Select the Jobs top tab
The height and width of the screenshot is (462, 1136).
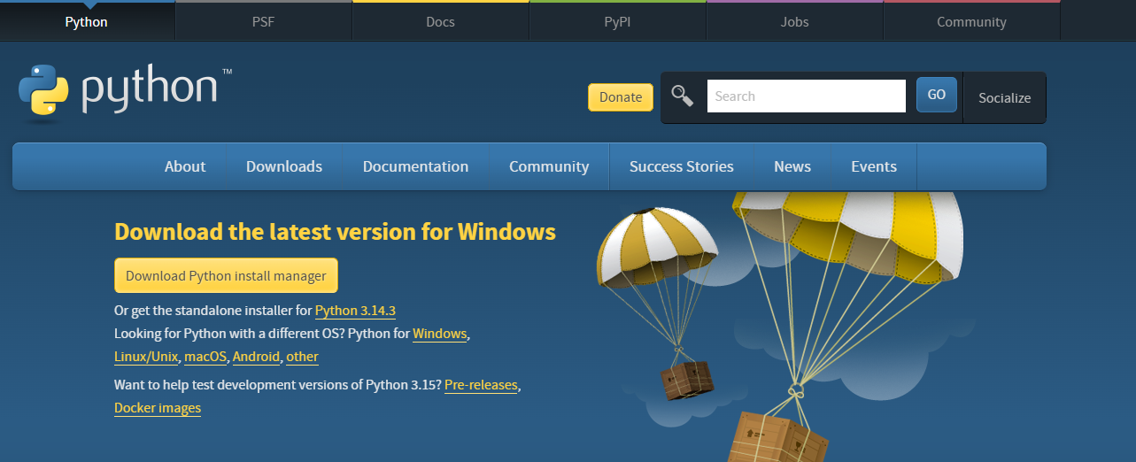pos(794,21)
